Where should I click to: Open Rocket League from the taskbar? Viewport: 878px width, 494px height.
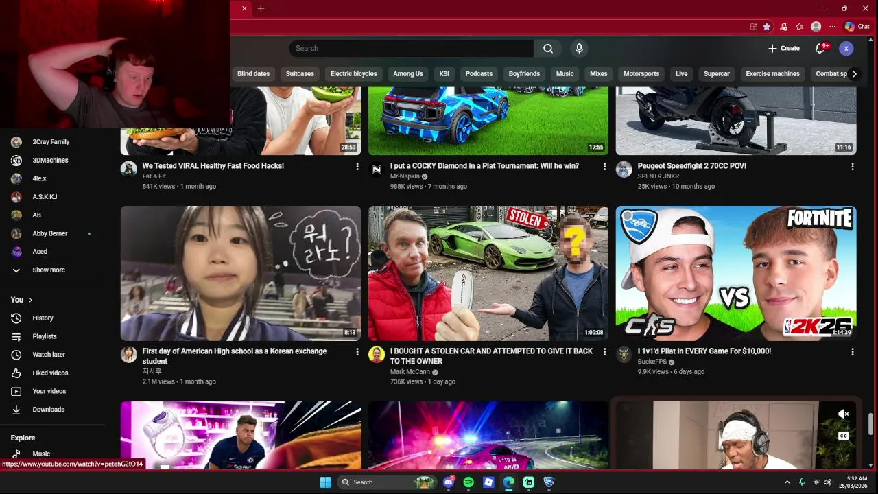[549, 482]
